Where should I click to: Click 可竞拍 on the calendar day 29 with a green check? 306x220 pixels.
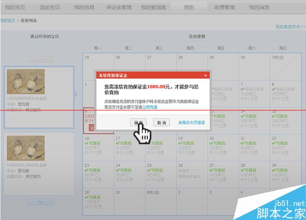pyautogui.click(x=280, y=170)
